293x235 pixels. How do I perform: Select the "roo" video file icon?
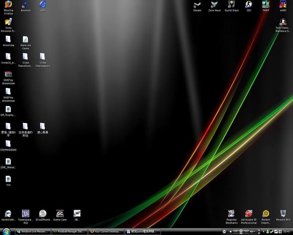8,181
